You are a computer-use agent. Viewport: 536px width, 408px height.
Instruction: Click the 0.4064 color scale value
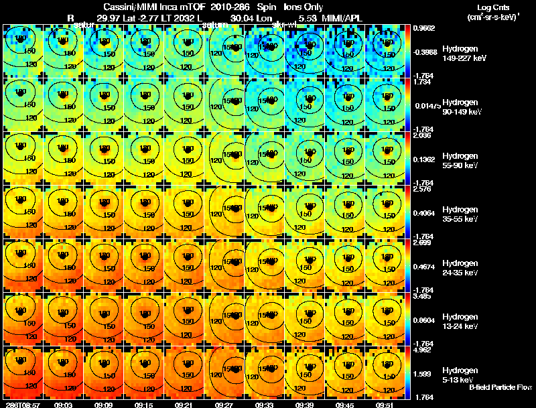[x=424, y=213]
